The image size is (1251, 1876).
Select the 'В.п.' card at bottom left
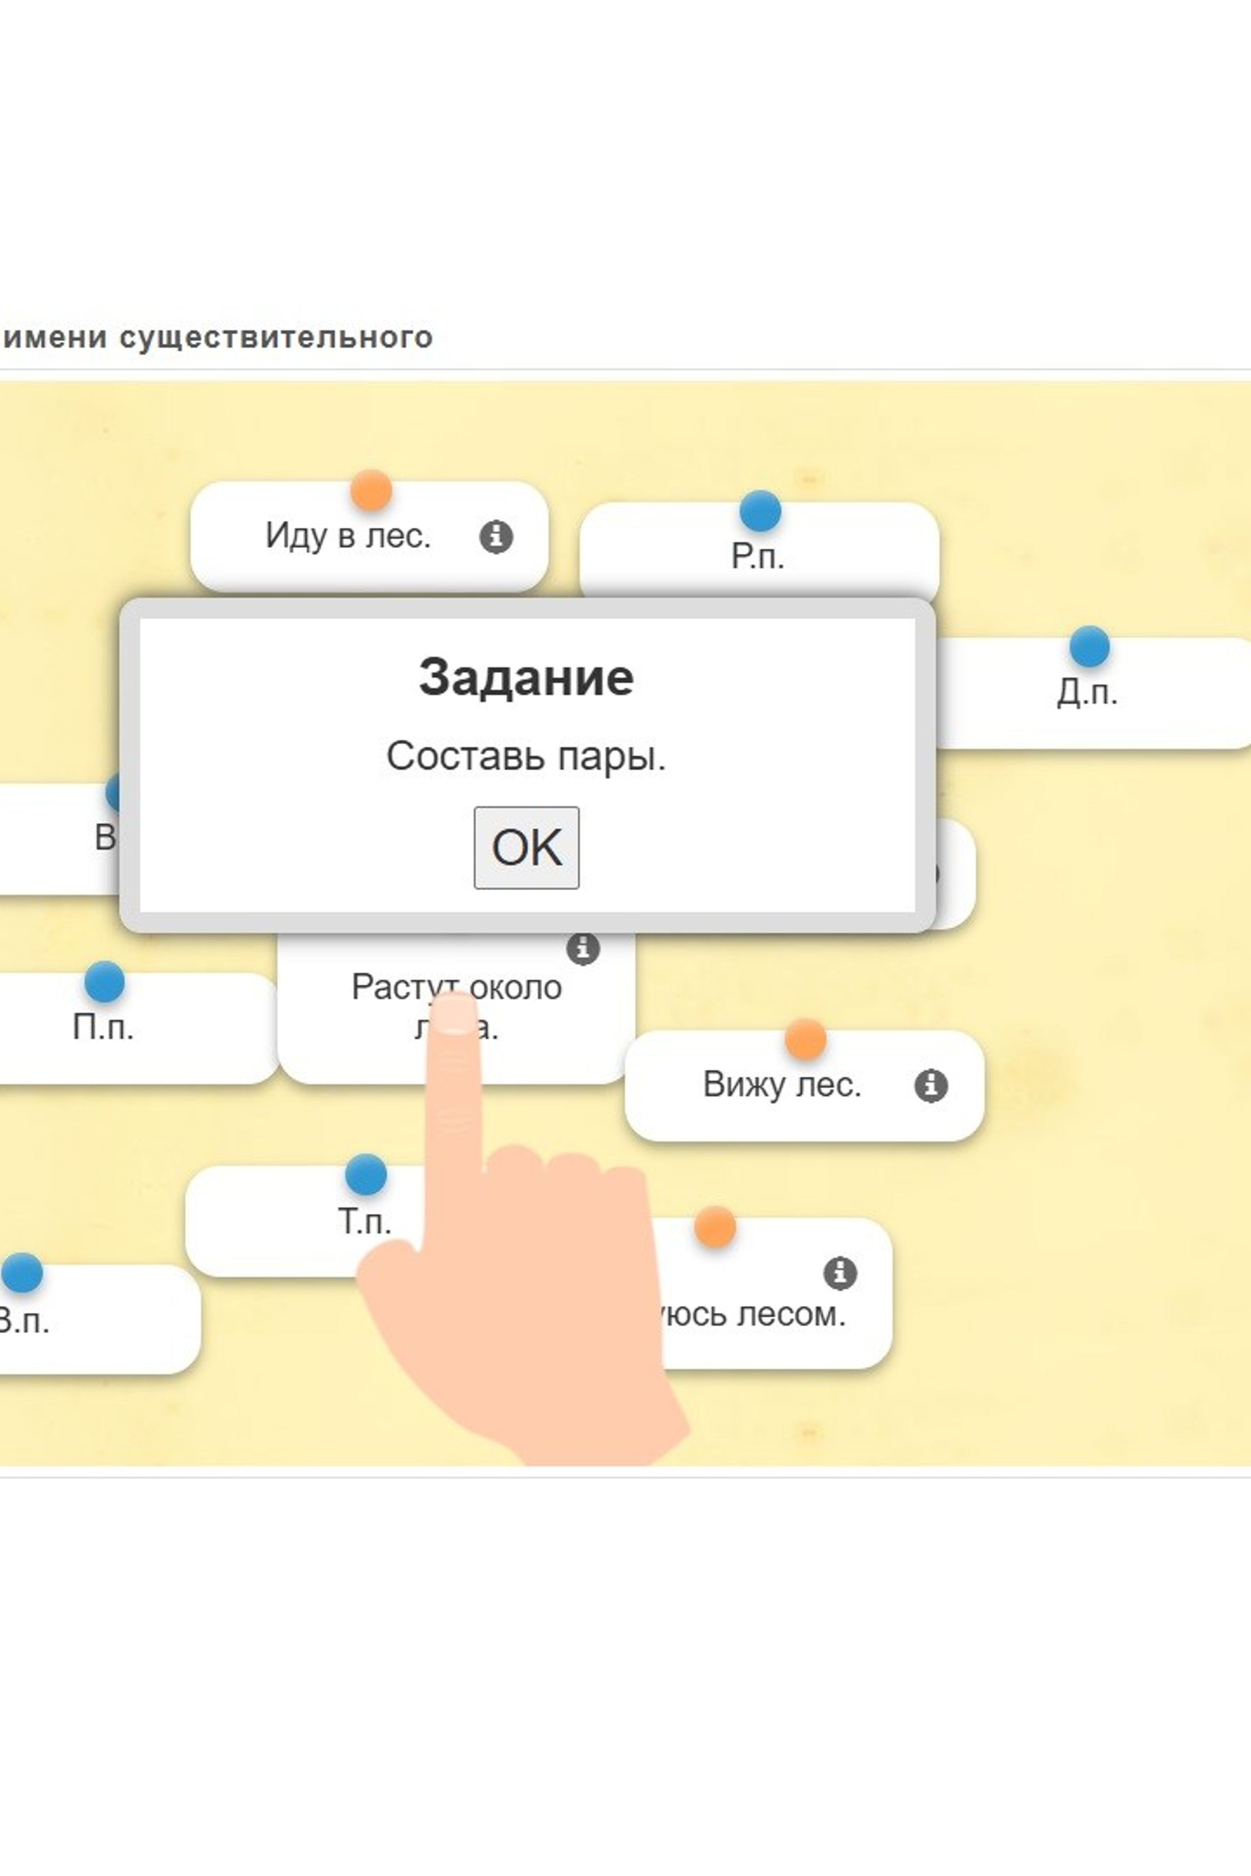(x=24, y=1322)
